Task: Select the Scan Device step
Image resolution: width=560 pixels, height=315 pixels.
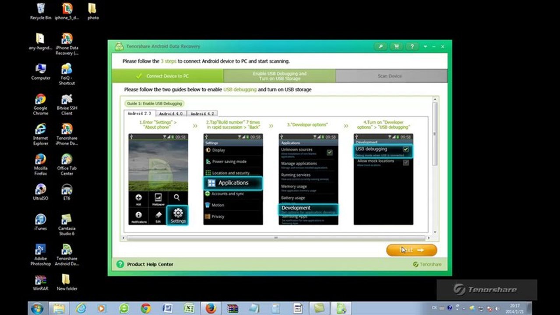Action: click(391, 76)
